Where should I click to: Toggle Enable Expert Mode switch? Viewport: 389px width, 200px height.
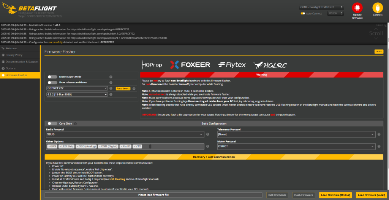[52, 77]
